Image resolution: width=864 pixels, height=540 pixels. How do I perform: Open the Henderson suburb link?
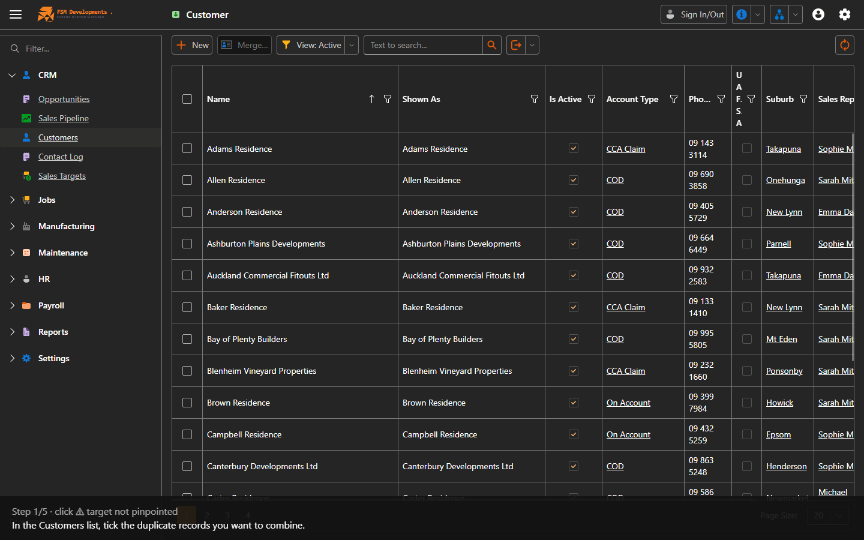point(786,466)
